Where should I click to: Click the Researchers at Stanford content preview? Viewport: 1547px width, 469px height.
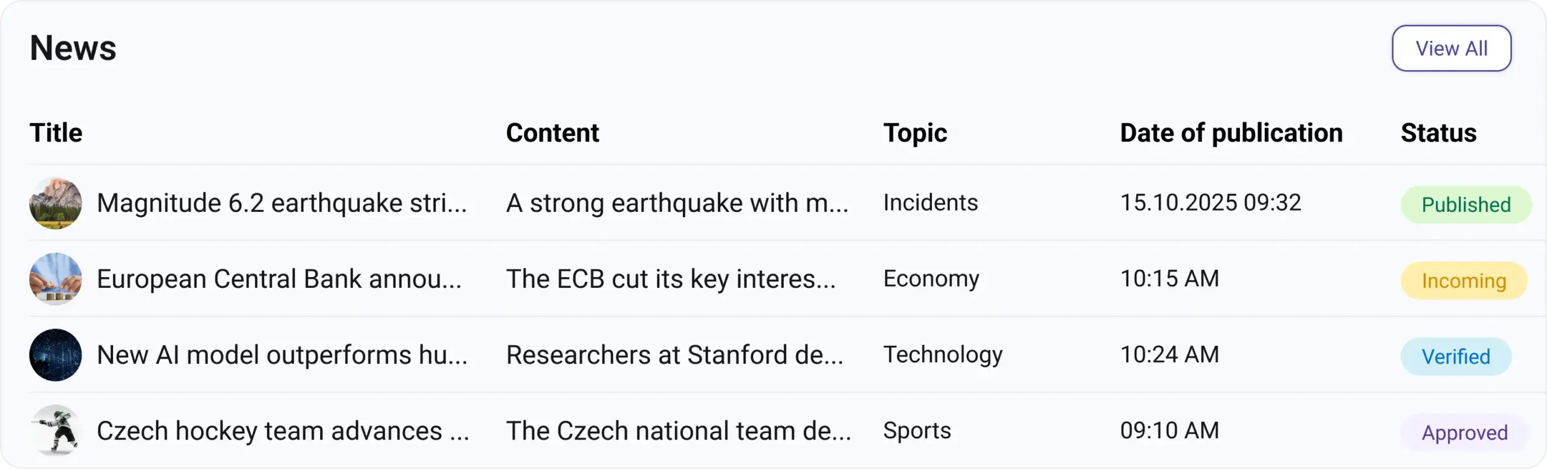674,355
